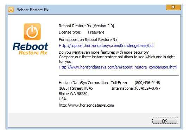Viewport: 190px width, 137px height.
Task: Click the 'Toll-Free:' label
Action: (x=119, y=83)
